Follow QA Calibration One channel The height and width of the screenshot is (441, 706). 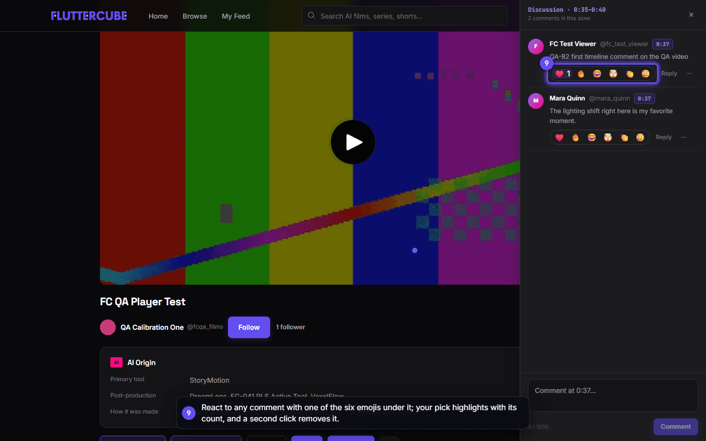(249, 327)
